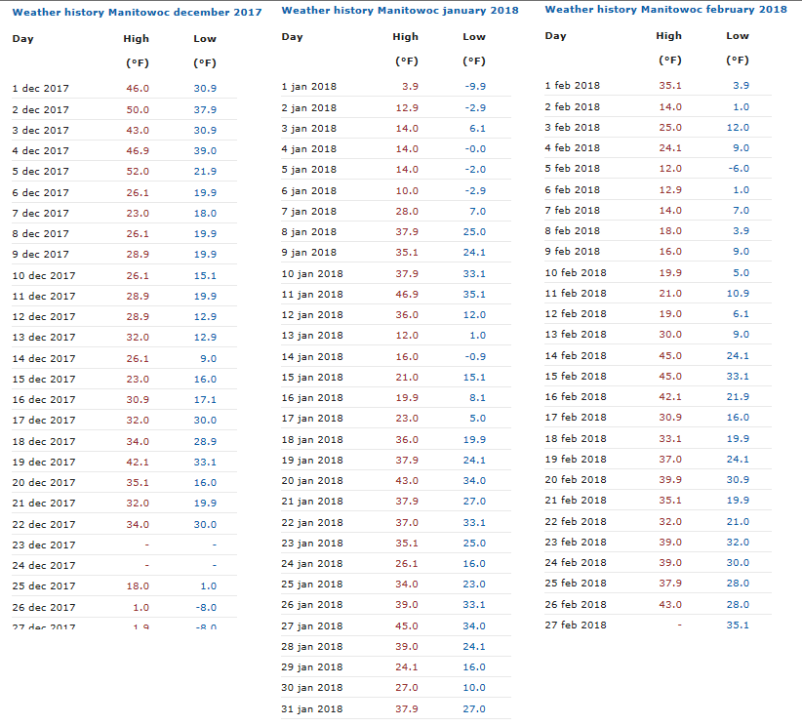This screenshot has height=726, width=802.
Task: Select the 5 dec 2017 day cell
Action: 40,171
